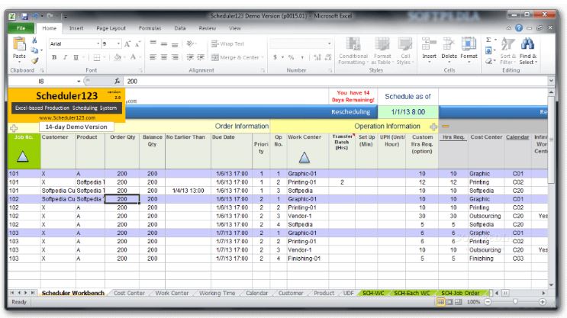Screen dimensions: 567x318
Task: Open the Working Time sheet tab
Action: click(x=217, y=293)
